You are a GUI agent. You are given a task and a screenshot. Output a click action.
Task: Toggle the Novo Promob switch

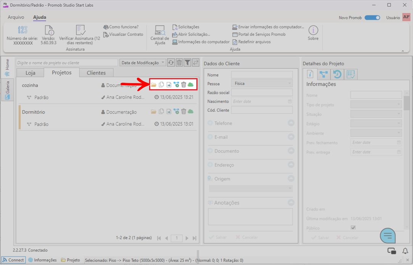pos(372,18)
